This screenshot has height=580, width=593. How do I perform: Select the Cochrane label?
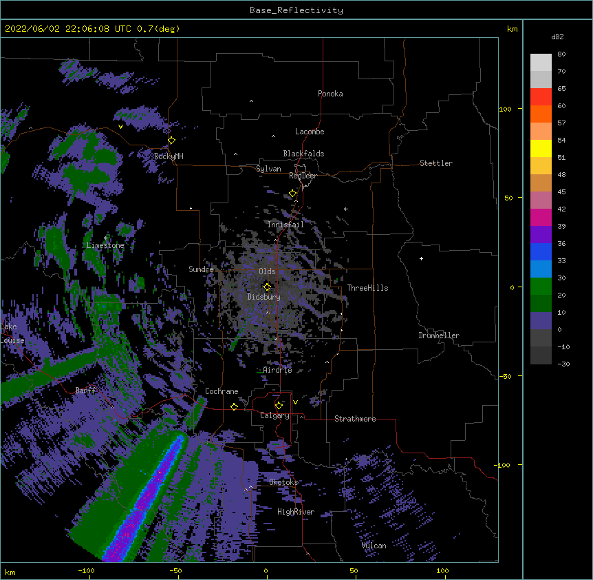click(x=222, y=391)
